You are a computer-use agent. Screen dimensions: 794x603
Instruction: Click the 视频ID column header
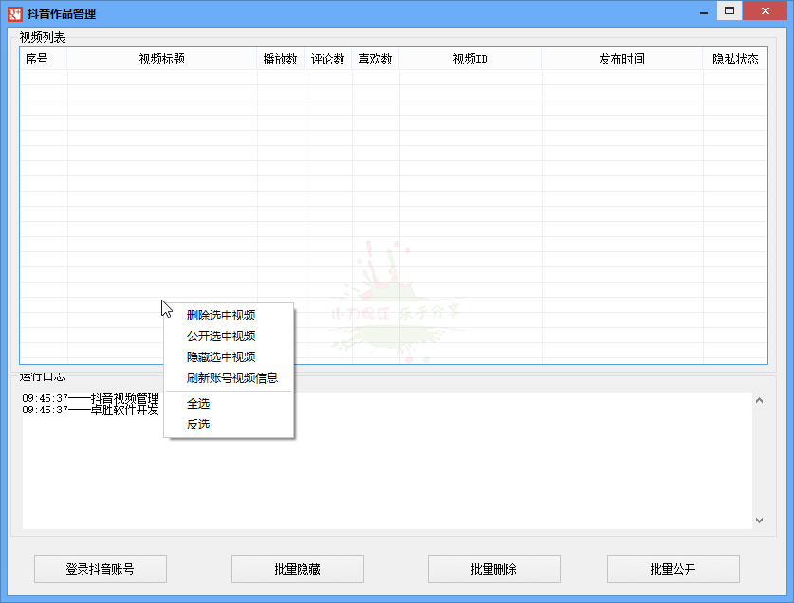[470, 59]
